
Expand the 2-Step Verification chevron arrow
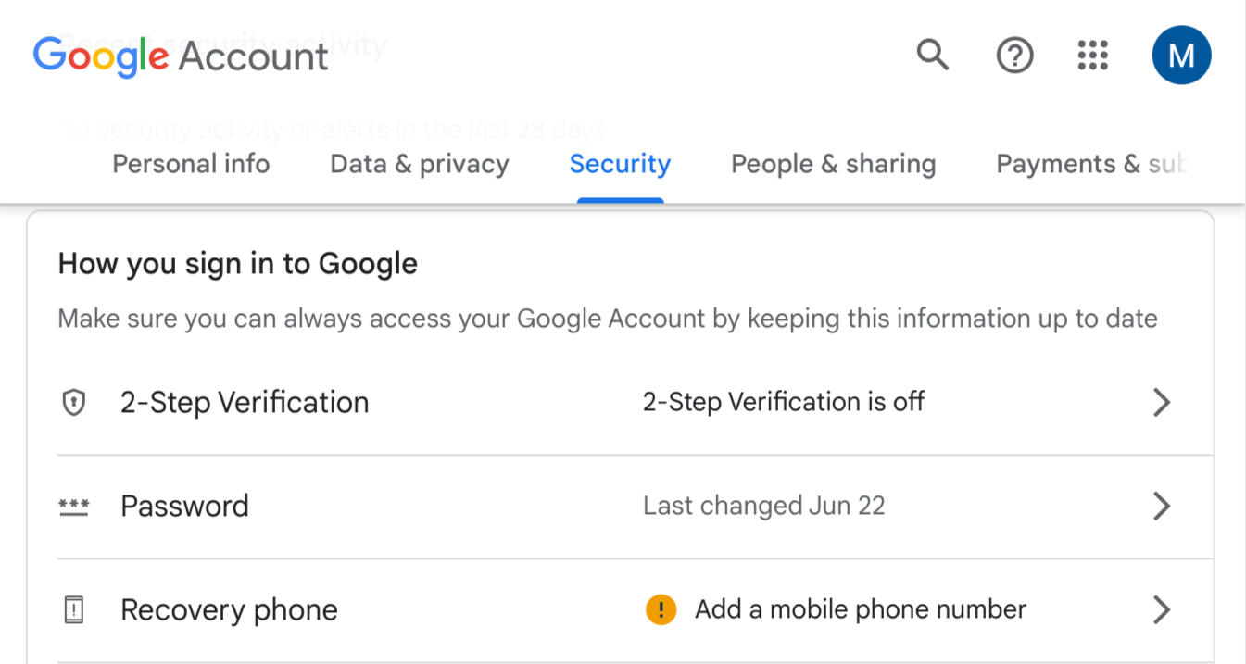(1161, 403)
